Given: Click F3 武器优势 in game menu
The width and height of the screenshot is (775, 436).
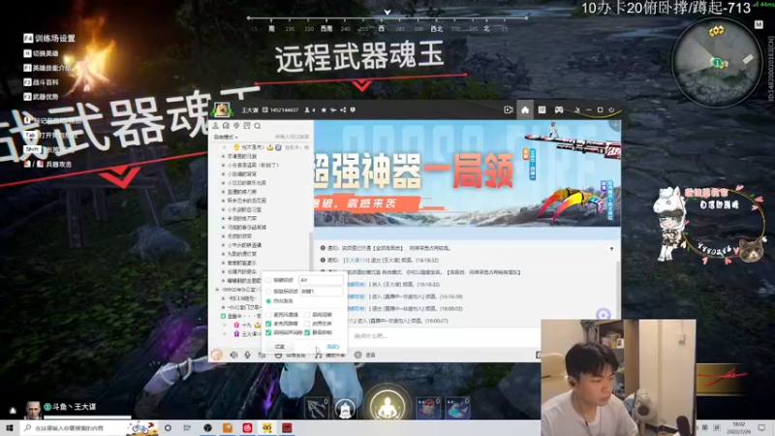Looking at the screenshot, I should 41,96.
